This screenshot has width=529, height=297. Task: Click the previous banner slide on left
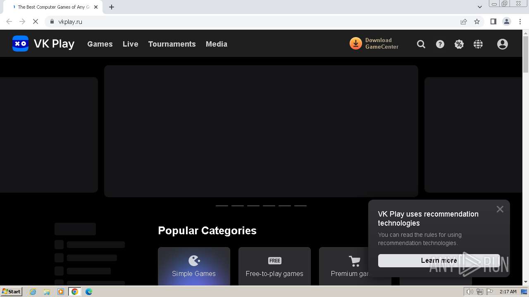[x=49, y=134]
